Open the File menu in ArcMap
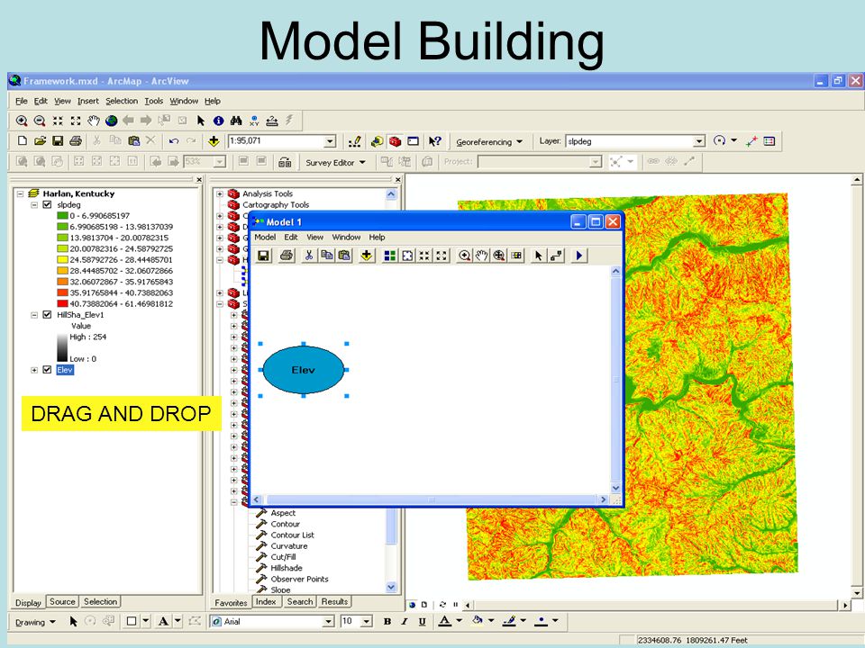 pos(22,101)
